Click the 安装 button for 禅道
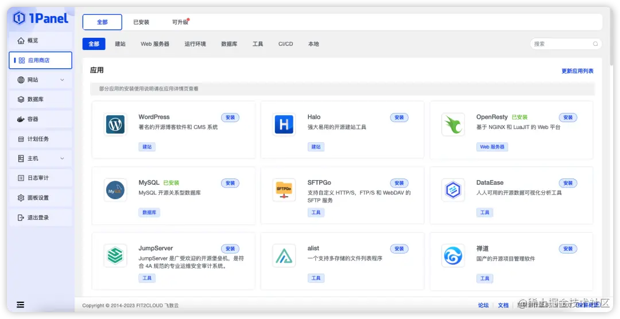This screenshot has width=620, height=319. 568,248
